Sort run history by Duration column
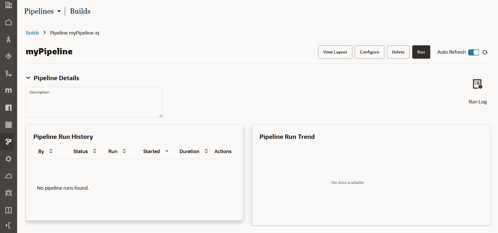This screenshot has height=233, width=498. (206, 151)
